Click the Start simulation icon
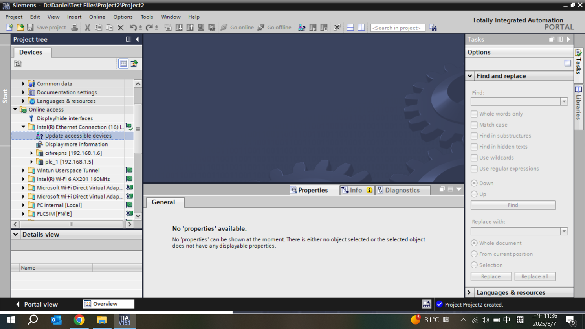This screenshot has height=329, width=585. click(201, 28)
